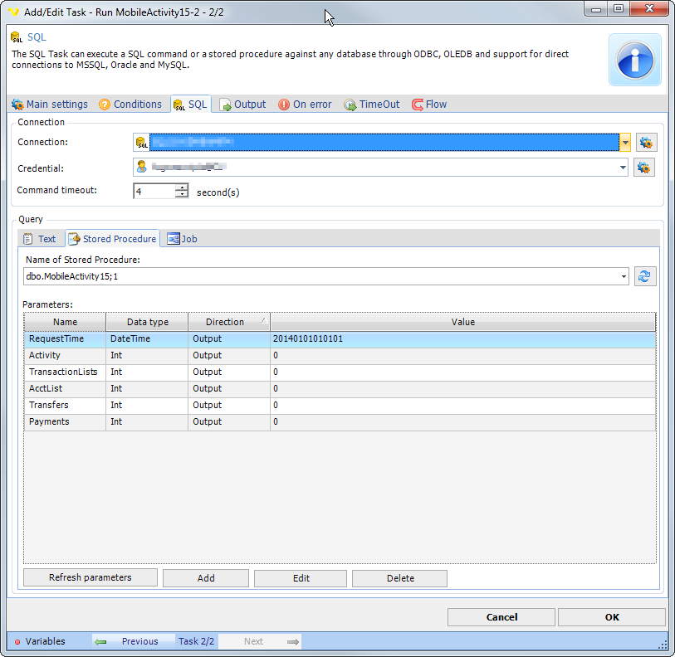Expand the stored procedure name dropdown

coord(624,276)
